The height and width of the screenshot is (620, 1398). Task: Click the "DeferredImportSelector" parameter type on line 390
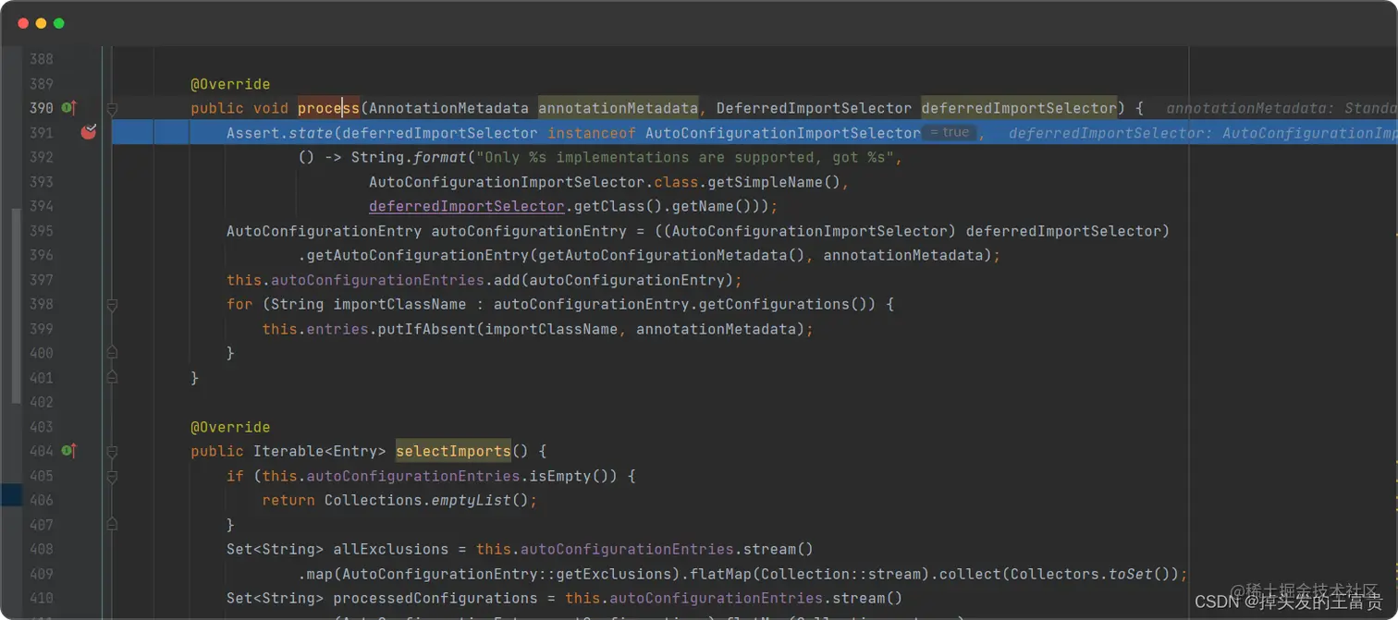pyautogui.click(x=814, y=108)
